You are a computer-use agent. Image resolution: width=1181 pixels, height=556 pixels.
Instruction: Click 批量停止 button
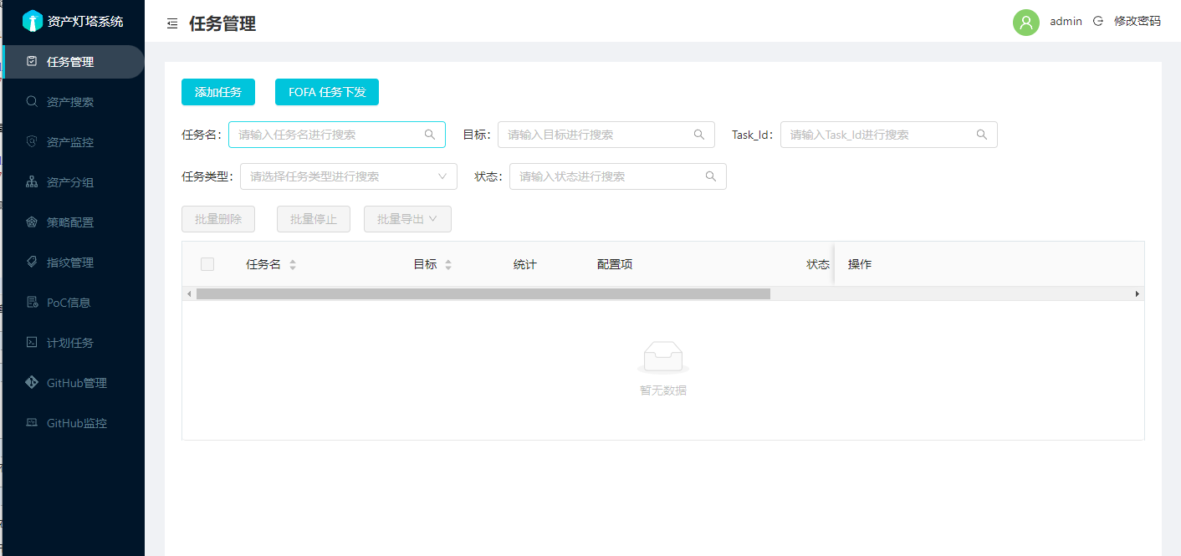pos(314,219)
